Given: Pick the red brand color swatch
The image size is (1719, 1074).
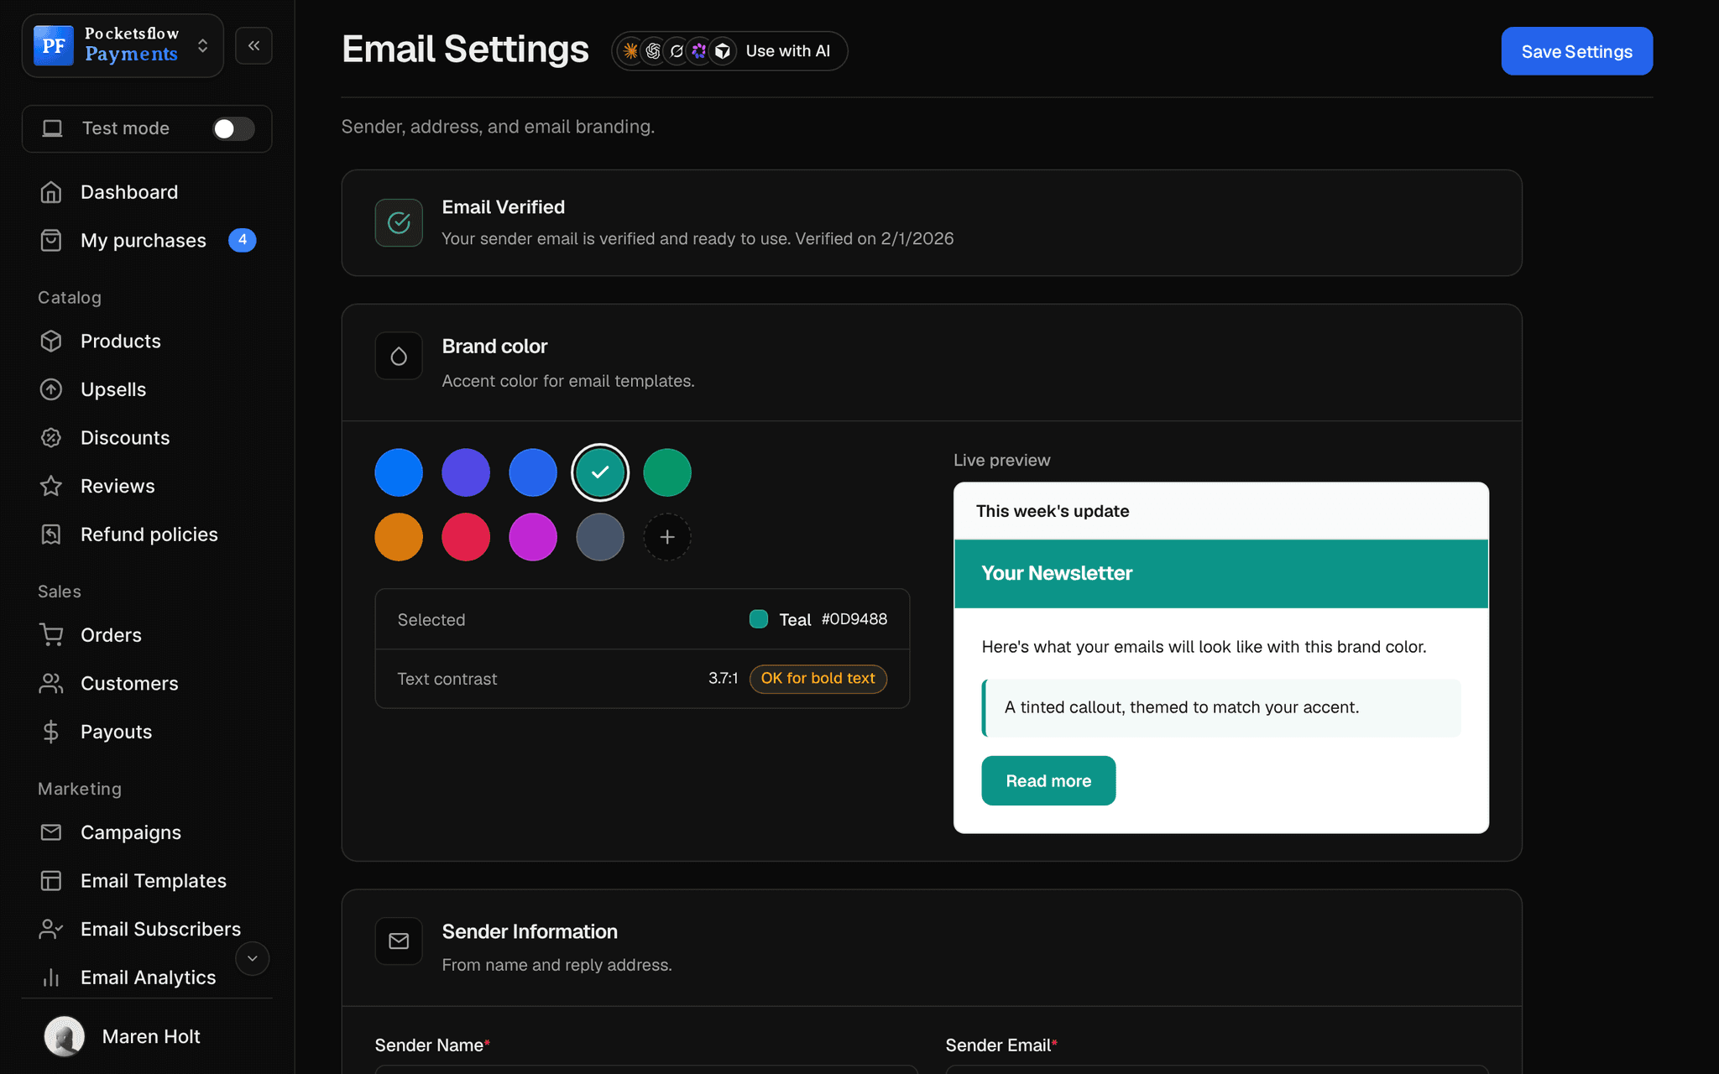Looking at the screenshot, I should tap(466, 537).
